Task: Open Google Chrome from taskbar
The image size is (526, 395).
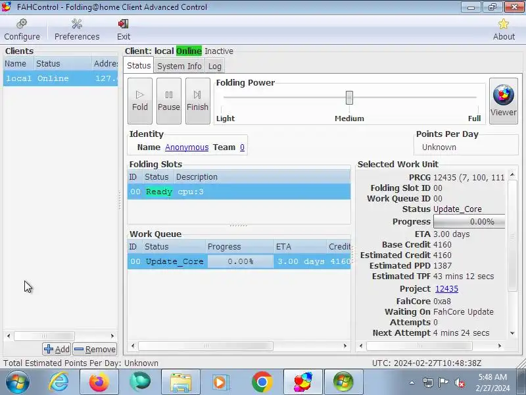Action: tap(262, 382)
